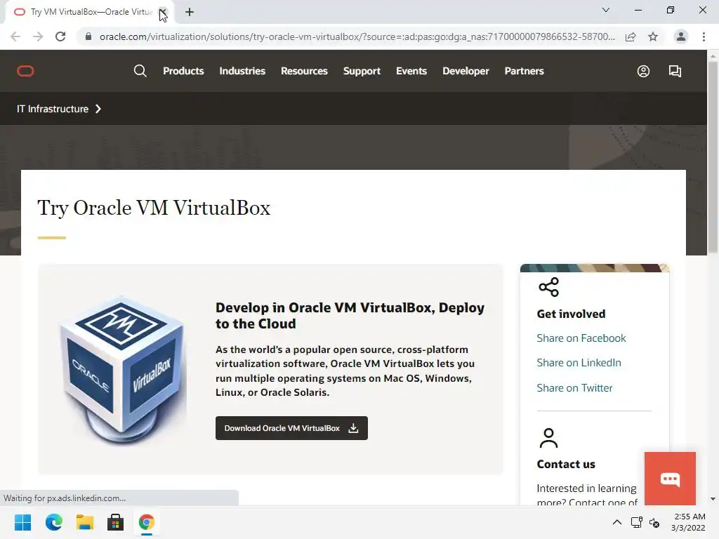This screenshot has height=539, width=719.
Task: Open Microsoft Store from the taskbar
Action: point(116,522)
